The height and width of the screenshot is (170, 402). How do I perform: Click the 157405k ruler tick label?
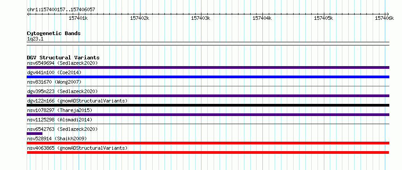(x=323, y=18)
